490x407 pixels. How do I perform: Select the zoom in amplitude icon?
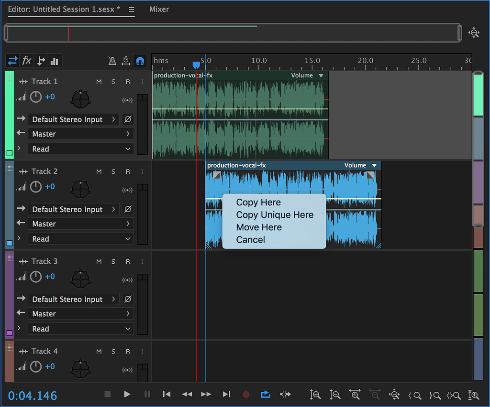coord(316,395)
